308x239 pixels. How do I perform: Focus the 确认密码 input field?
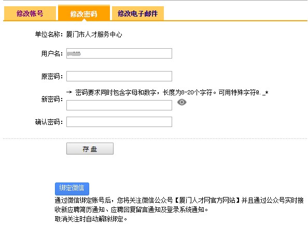pos(119,122)
